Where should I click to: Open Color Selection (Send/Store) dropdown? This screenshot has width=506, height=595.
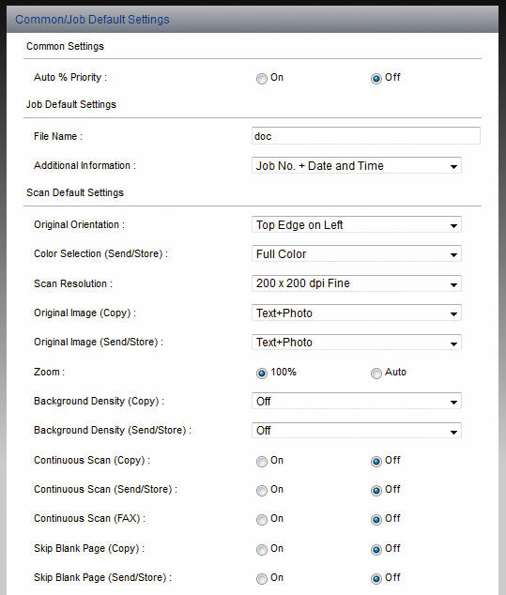point(356,254)
